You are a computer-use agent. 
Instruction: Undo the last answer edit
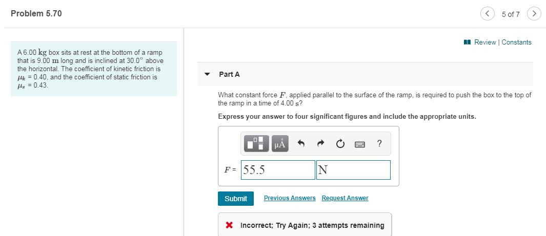pos(301,143)
